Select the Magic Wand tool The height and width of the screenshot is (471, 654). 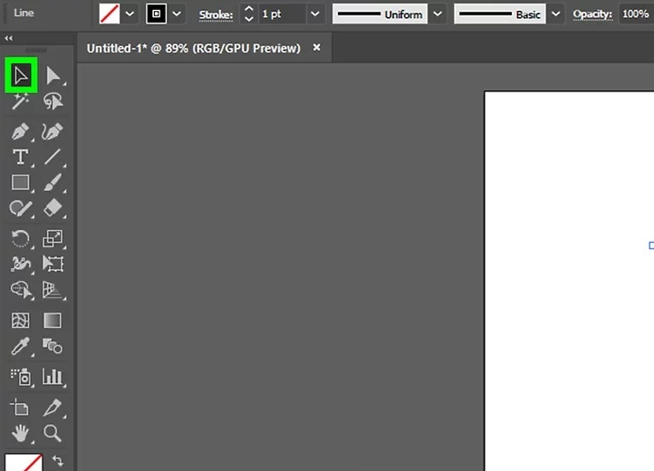click(21, 101)
